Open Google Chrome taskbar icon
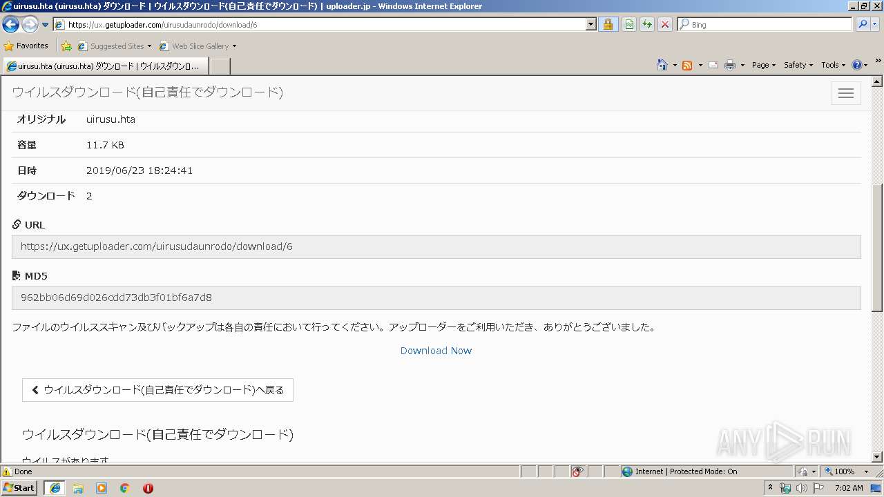 pos(125,488)
